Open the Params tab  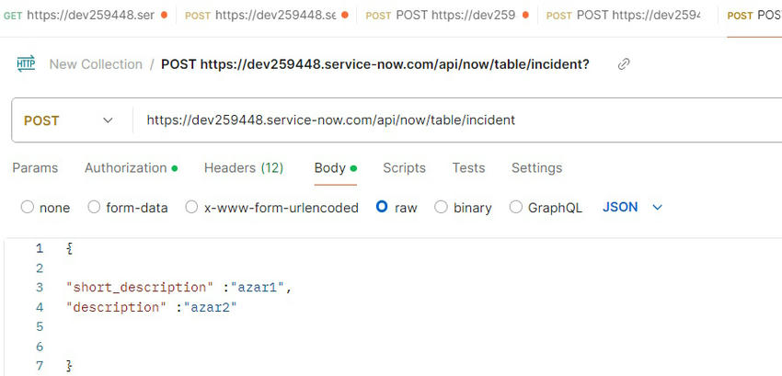tap(35, 168)
